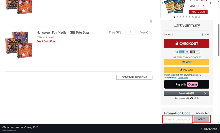Open the Qty dropdown in carousel

[x=201, y=6]
